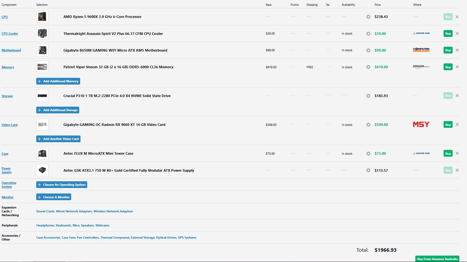Add Additional Storage drive
This screenshot has height=262, width=467.
58,110
